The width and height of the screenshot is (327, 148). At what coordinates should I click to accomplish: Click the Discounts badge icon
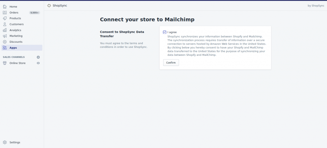point(4,42)
